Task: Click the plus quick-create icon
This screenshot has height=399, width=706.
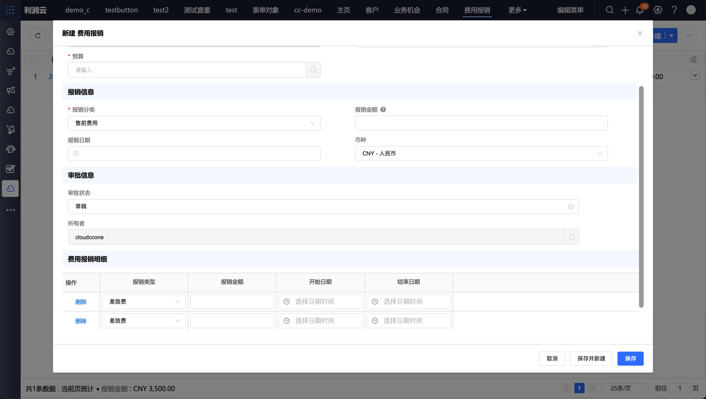Action: click(x=625, y=10)
